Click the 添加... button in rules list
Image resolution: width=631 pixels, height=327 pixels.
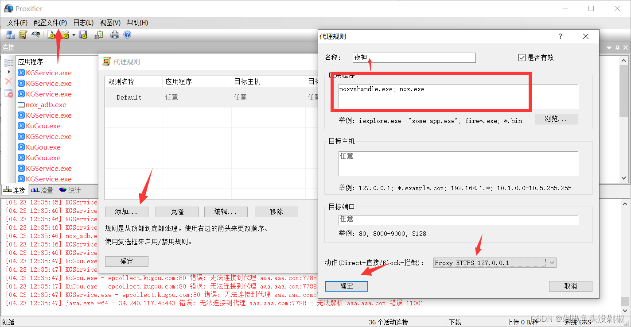[x=127, y=212]
